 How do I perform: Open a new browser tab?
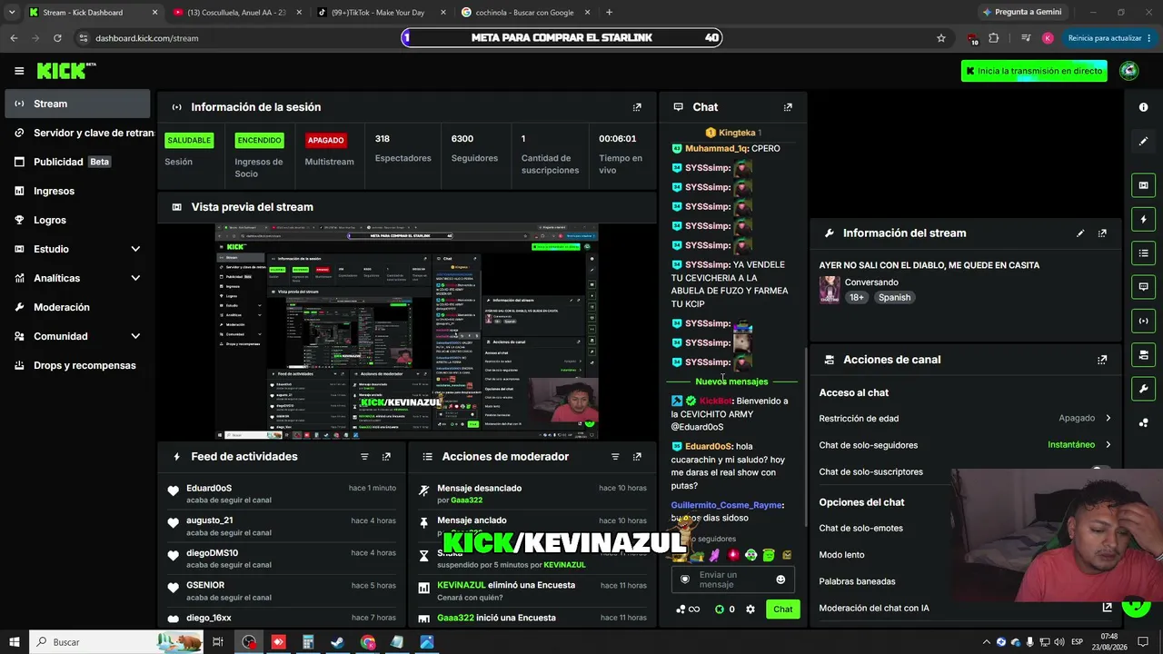tap(609, 13)
